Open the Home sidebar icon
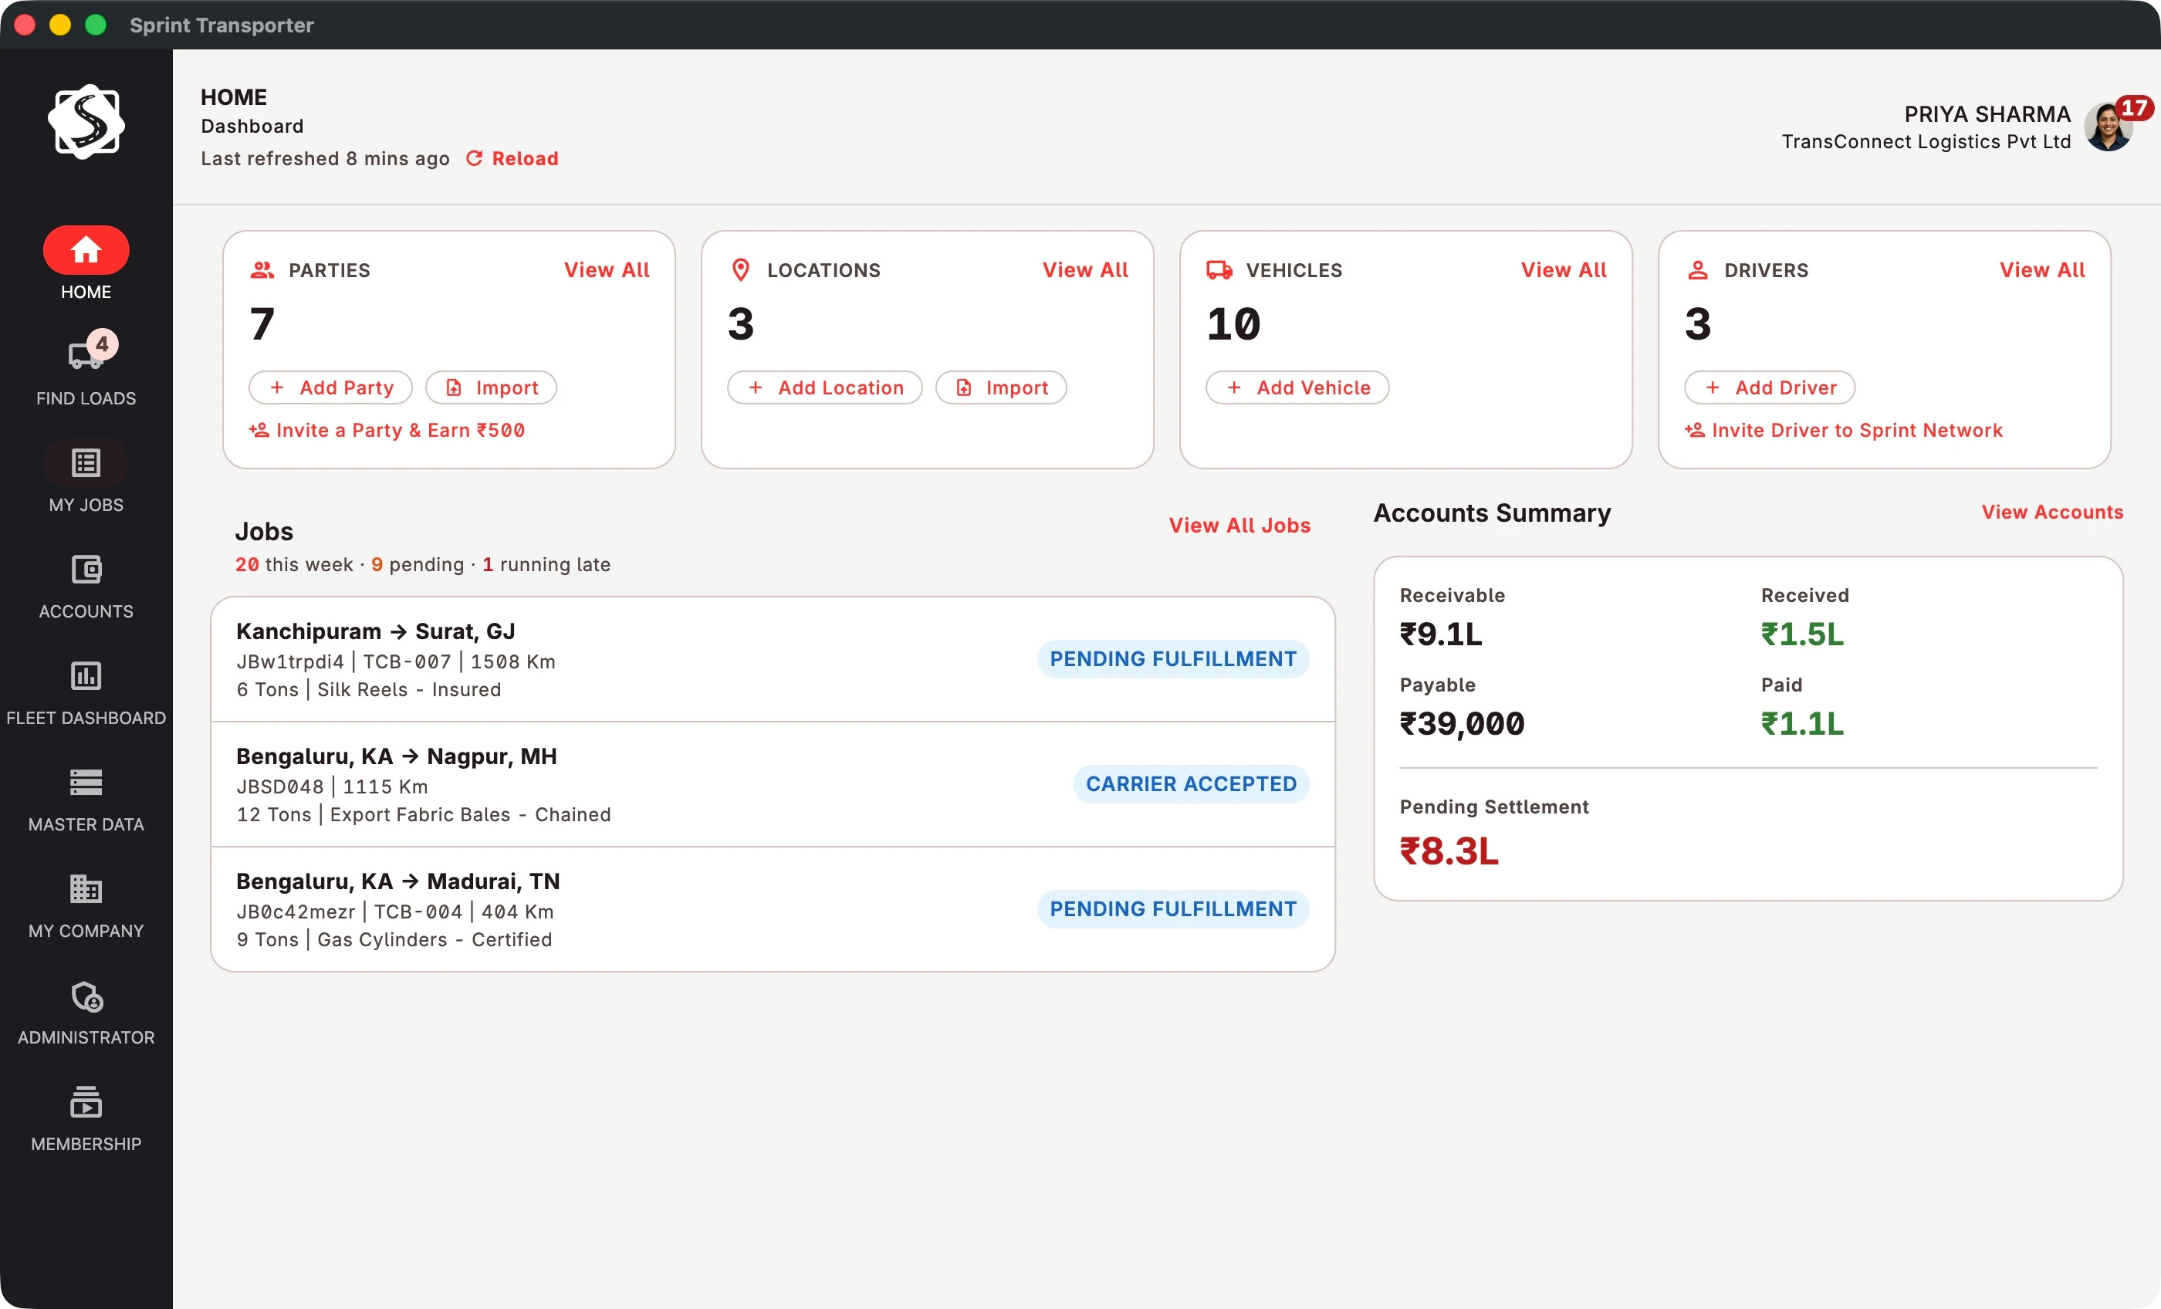Viewport: 2161px width, 1309px height. click(86, 250)
